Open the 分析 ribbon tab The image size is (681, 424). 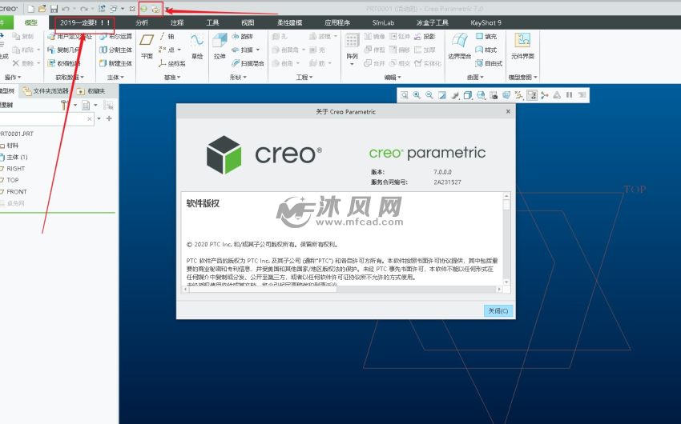click(142, 22)
